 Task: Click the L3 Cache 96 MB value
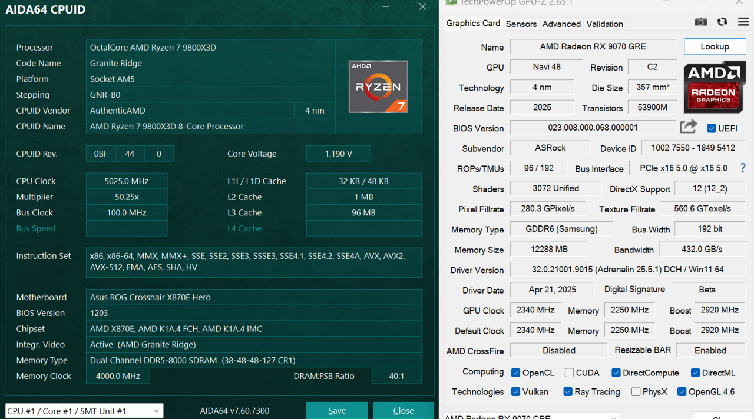click(363, 213)
